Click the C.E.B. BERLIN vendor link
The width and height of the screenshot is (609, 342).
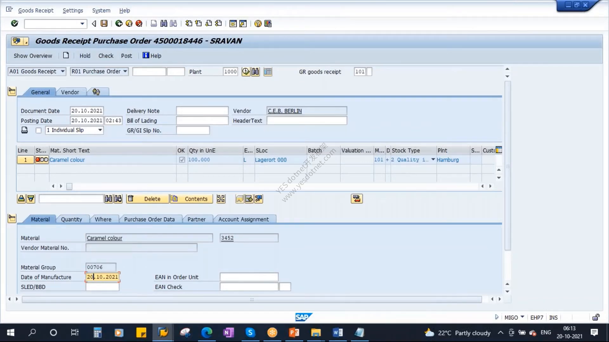point(285,111)
